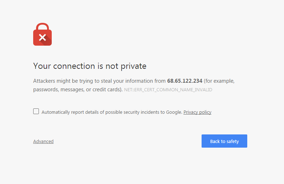Expand the Advanced options link

pos(43,141)
